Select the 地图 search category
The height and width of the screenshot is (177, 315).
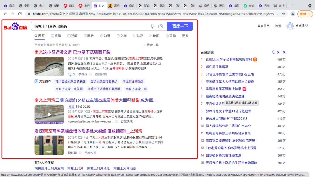pos(154,36)
